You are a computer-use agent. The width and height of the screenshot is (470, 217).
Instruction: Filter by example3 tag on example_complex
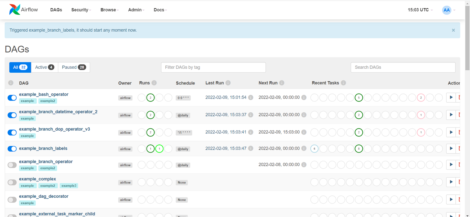pos(69,186)
